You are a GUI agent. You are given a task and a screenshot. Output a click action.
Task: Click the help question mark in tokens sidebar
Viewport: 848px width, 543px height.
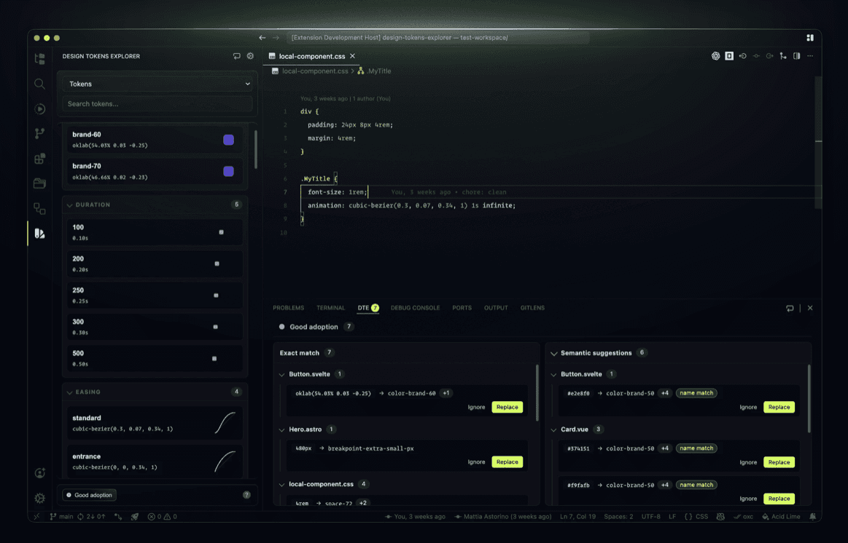pos(246,495)
